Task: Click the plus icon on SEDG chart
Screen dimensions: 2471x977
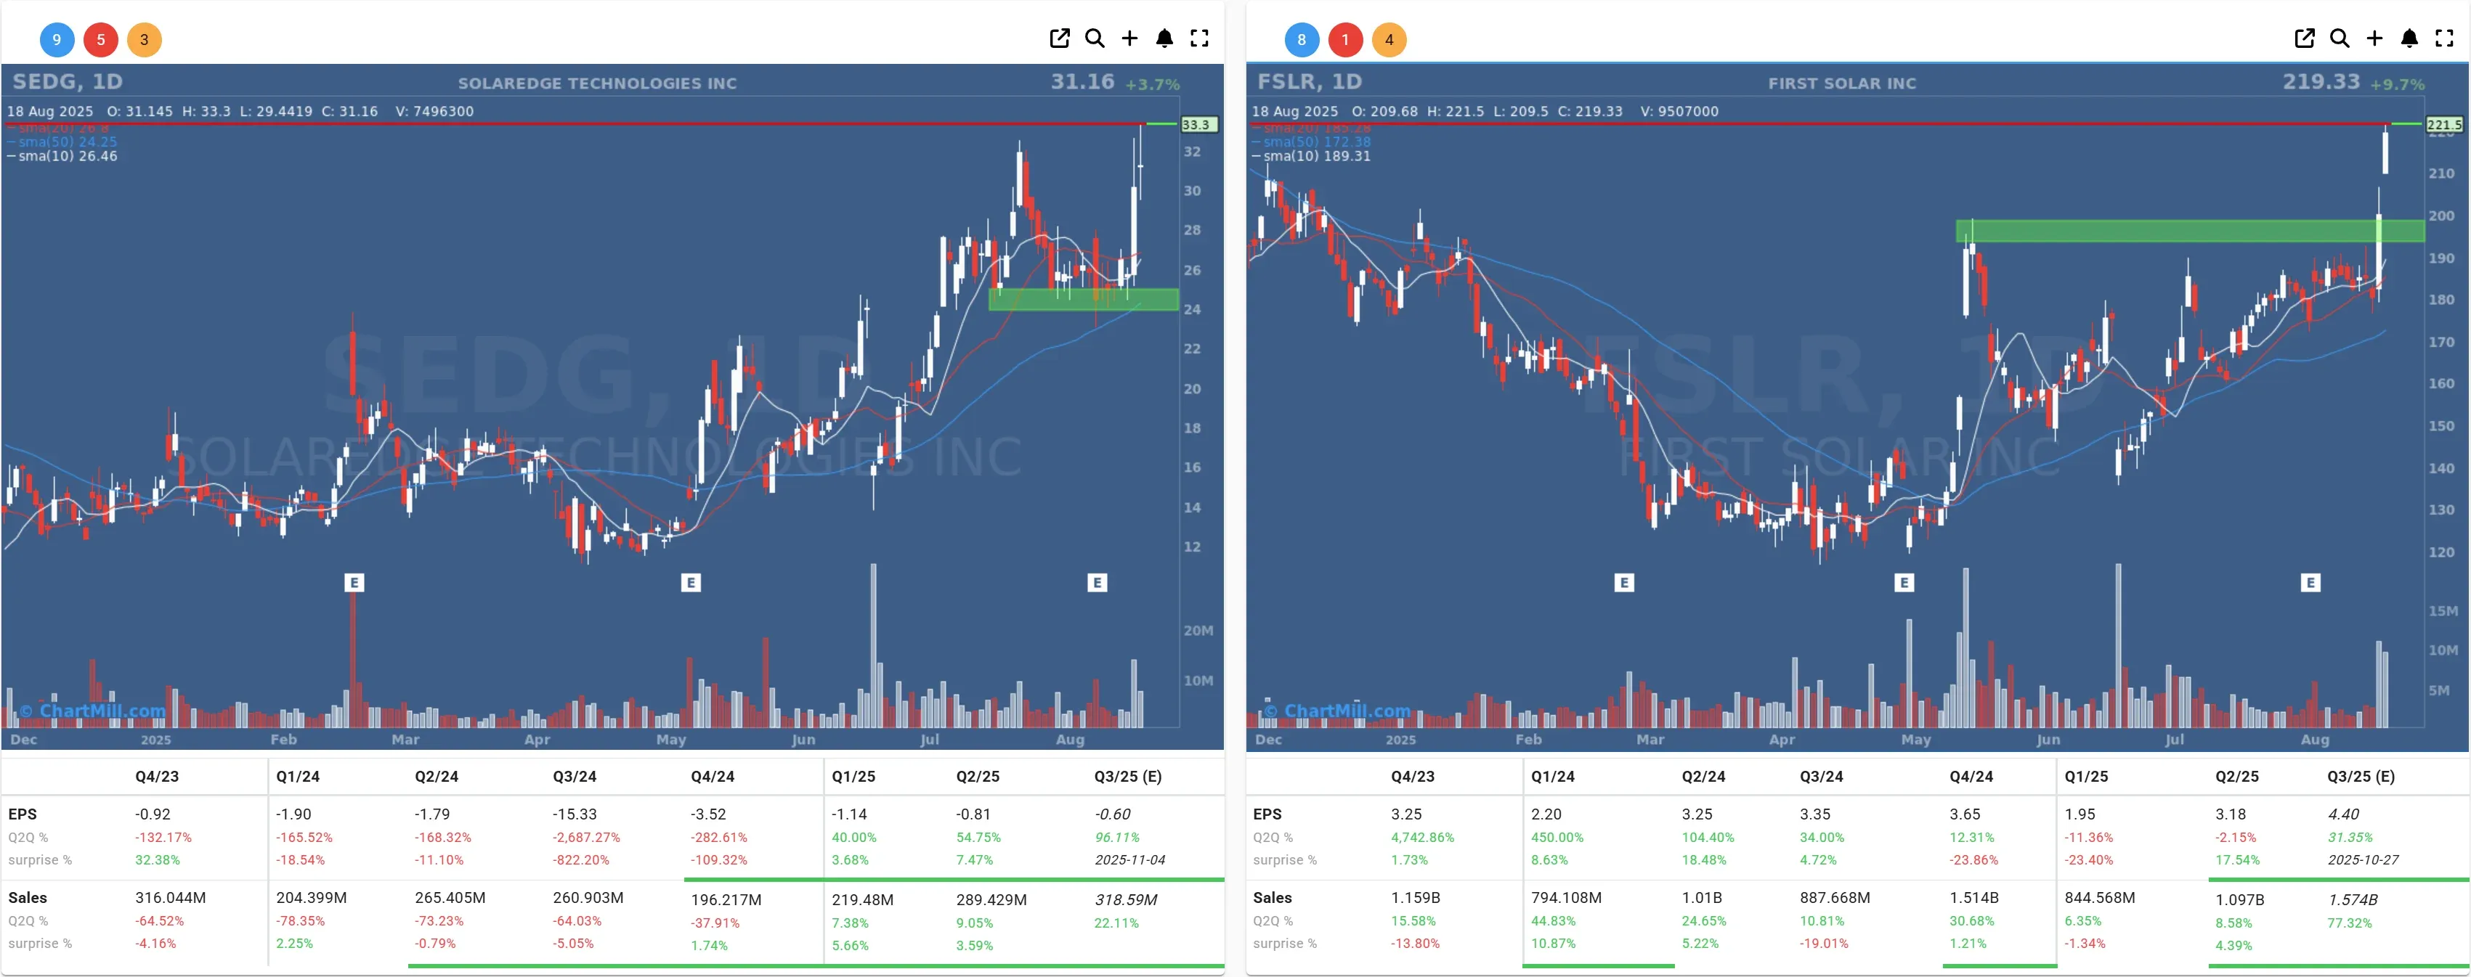Action: [1129, 38]
